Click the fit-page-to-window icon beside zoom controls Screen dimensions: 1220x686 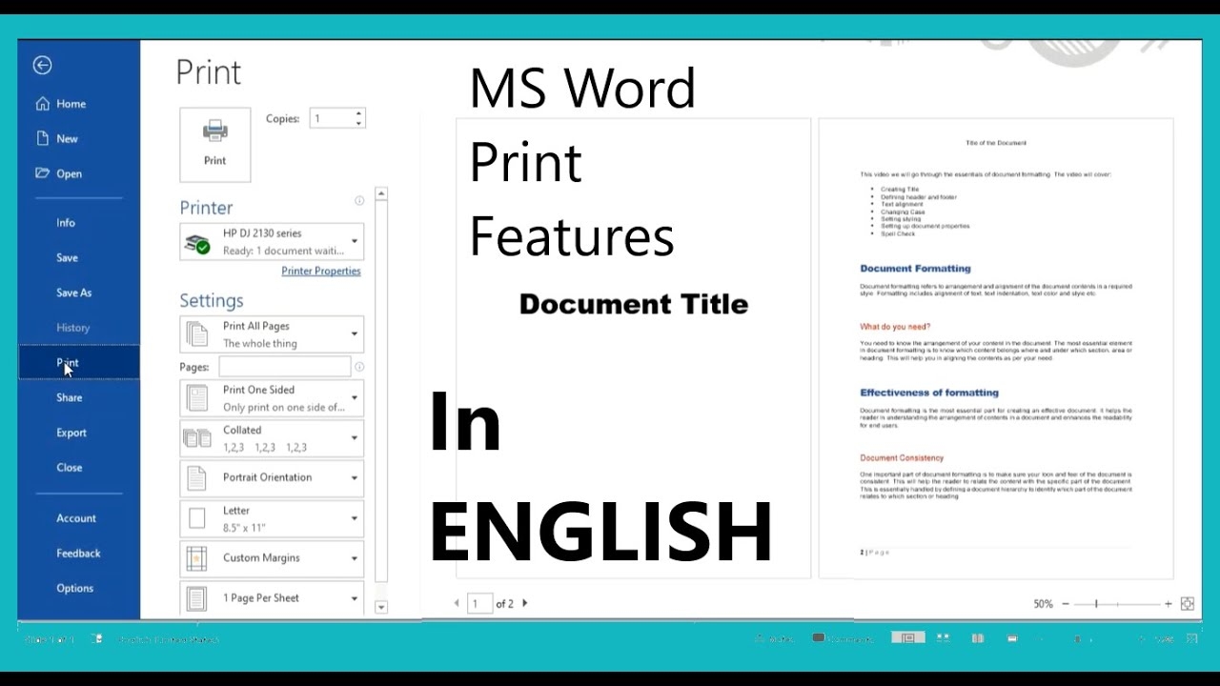tap(1187, 603)
